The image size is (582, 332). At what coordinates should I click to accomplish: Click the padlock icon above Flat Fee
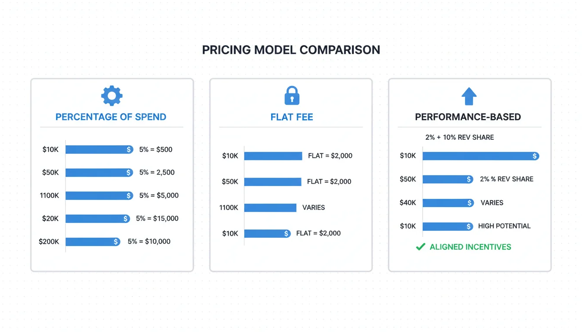coord(292,96)
